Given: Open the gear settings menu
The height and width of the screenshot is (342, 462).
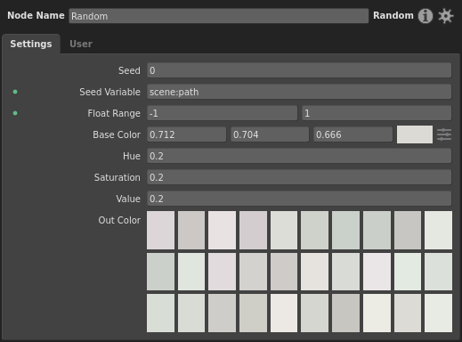Looking at the screenshot, I should click(446, 16).
